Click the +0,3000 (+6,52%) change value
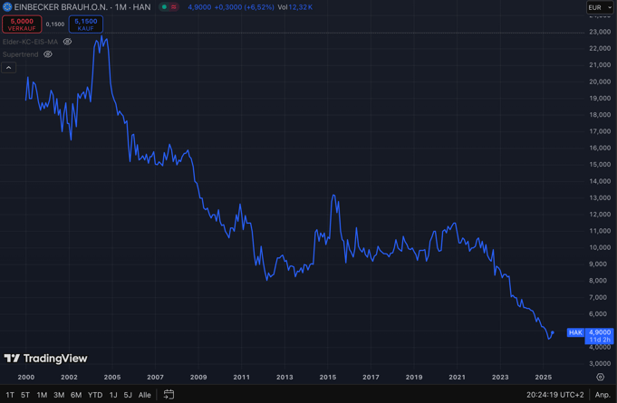This screenshot has height=403, width=617. [244, 7]
